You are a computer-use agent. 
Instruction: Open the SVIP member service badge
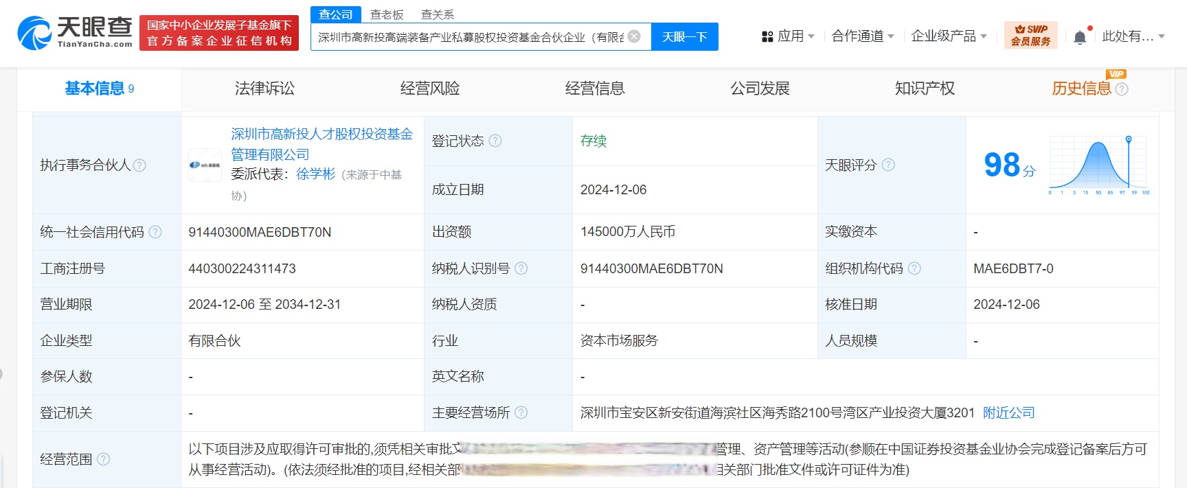tap(1030, 35)
